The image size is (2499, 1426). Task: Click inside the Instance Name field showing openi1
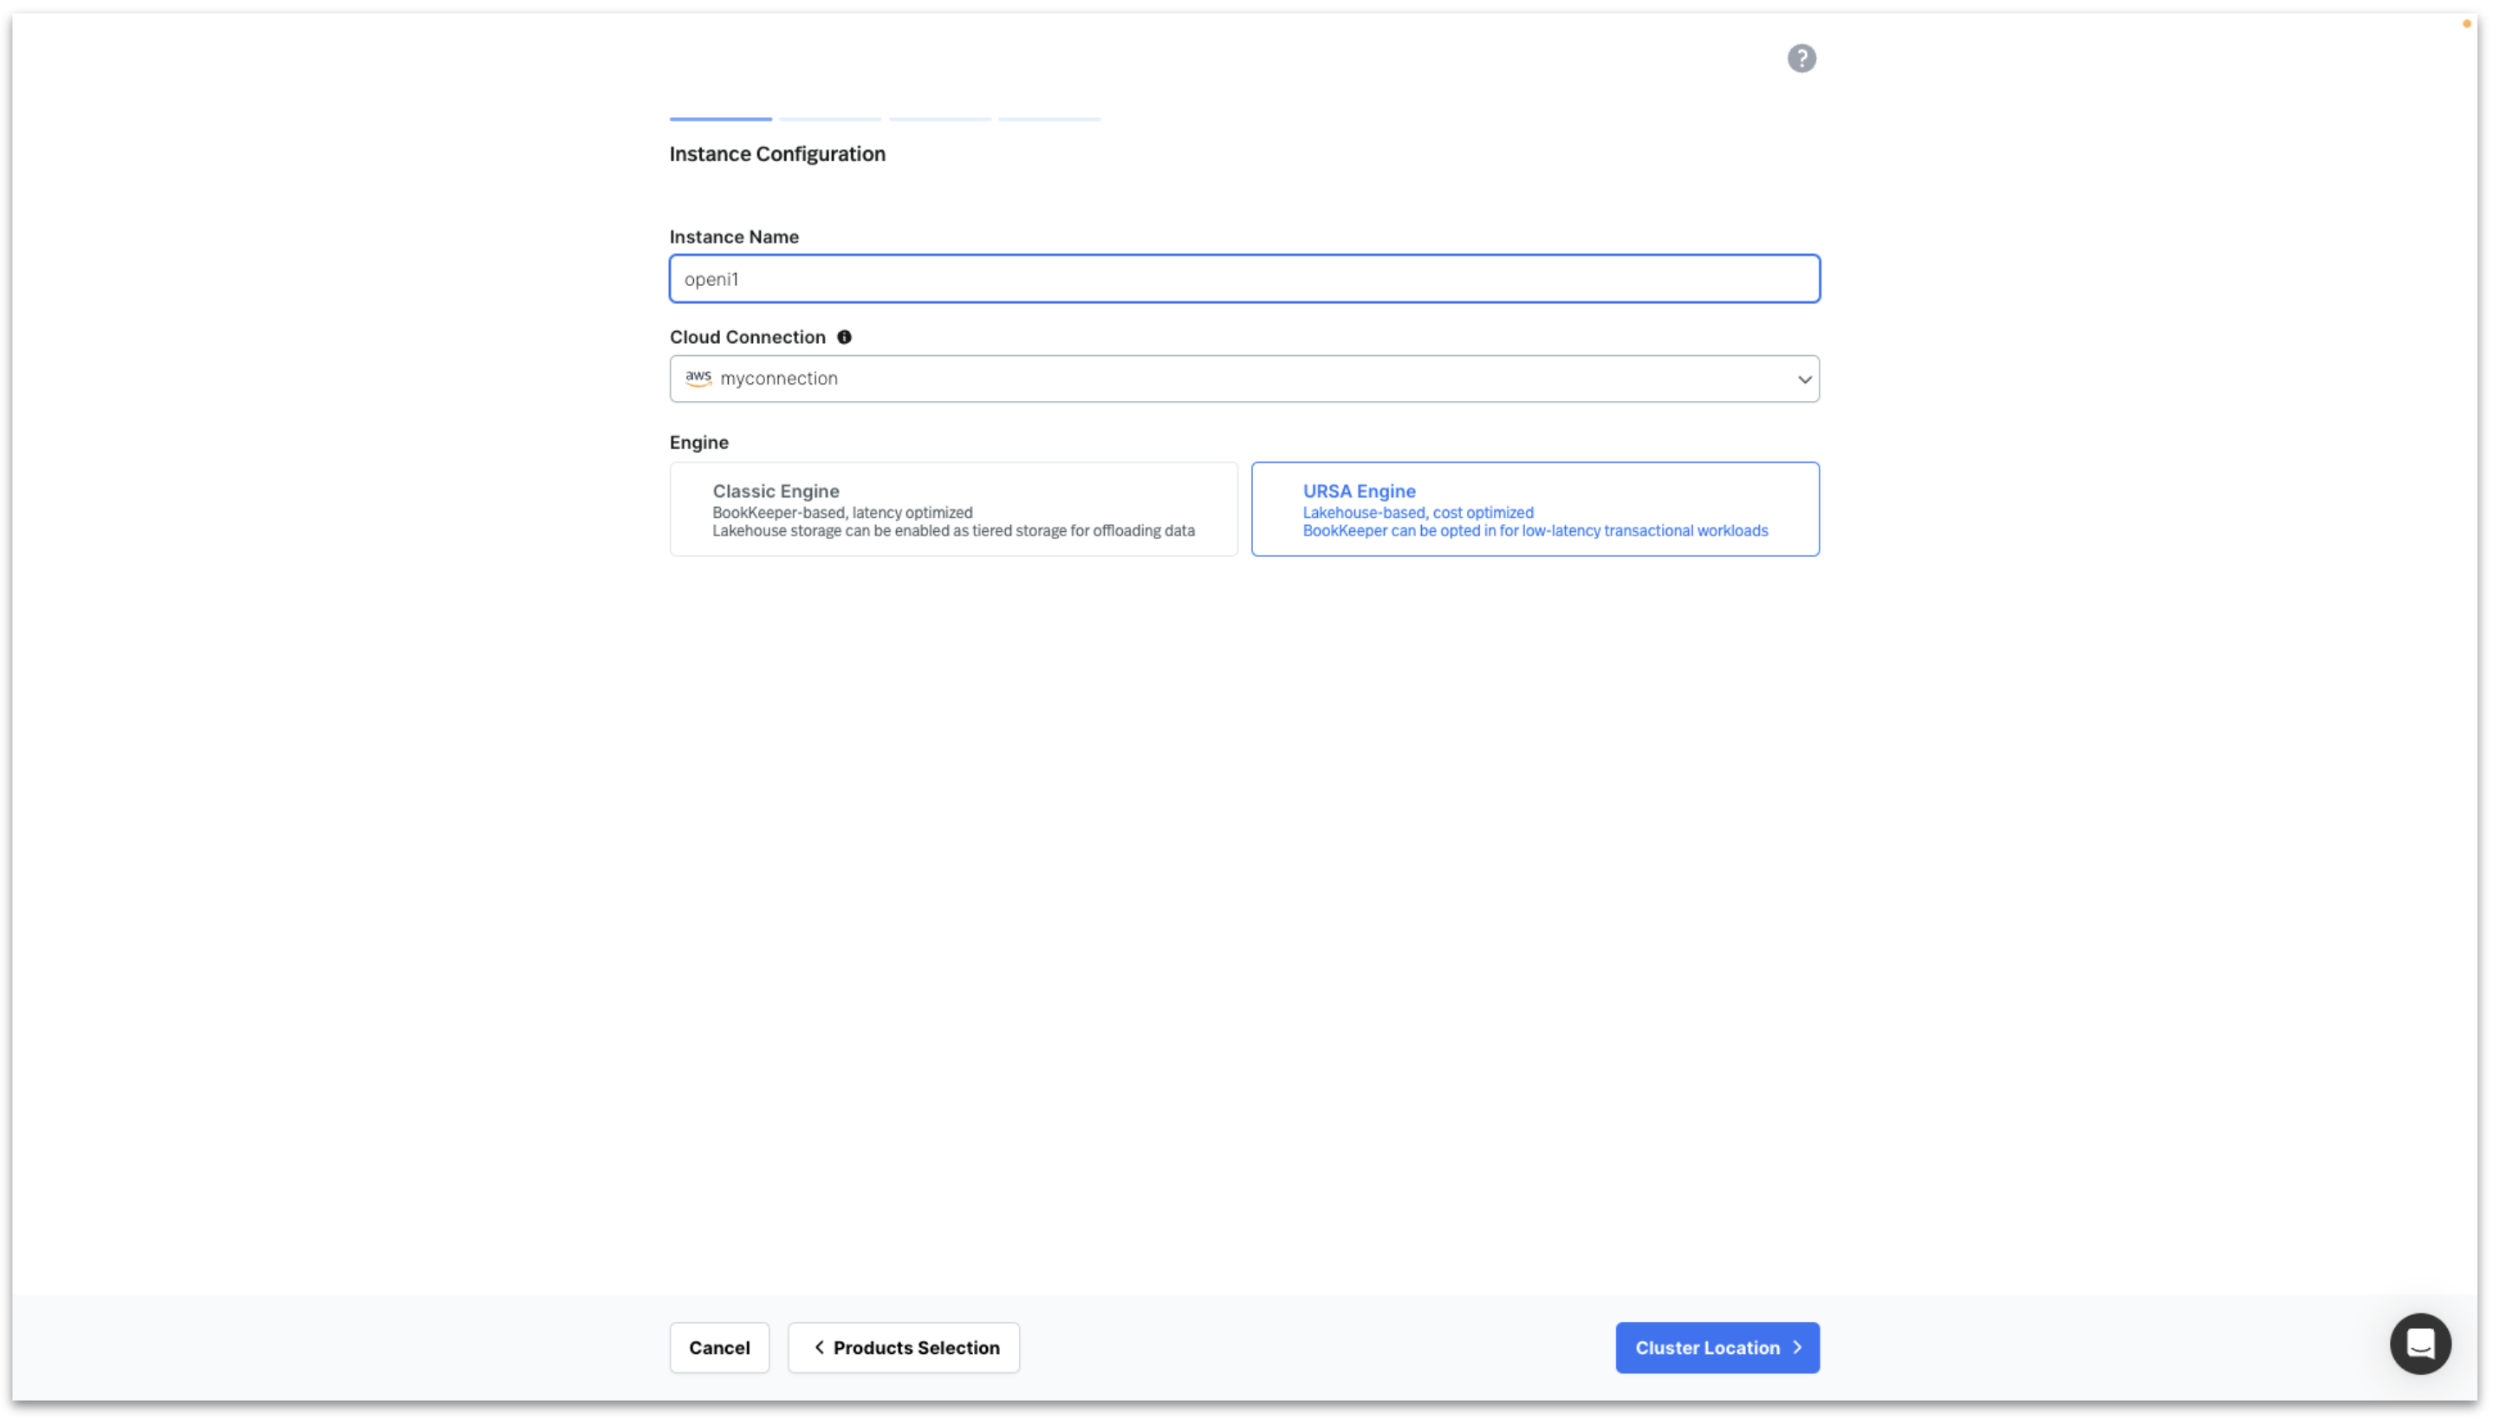pos(1243,278)
